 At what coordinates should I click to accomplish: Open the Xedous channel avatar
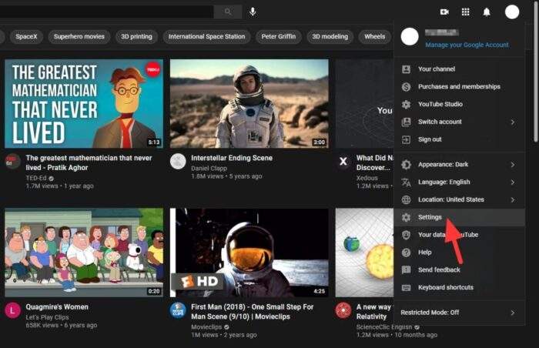pyautogui.click(x=343, y=161)
